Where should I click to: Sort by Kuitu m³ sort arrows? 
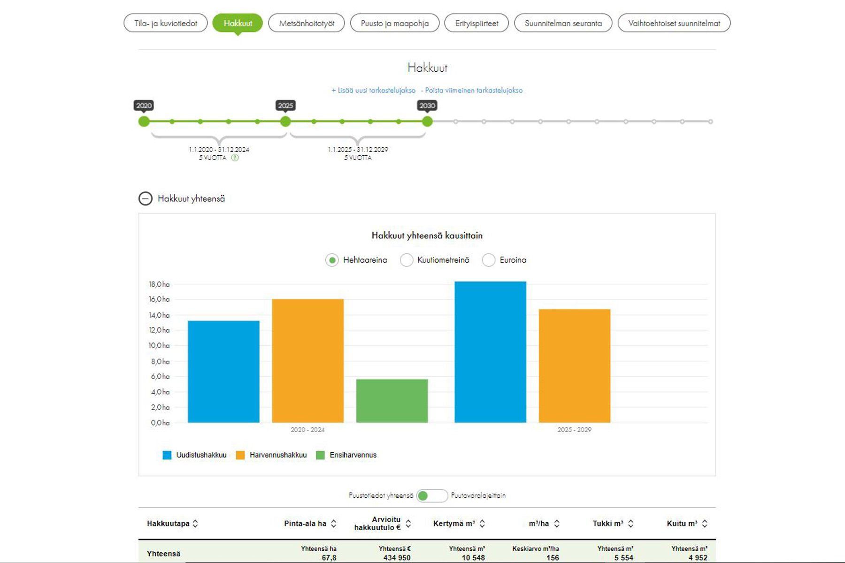[x=705, y=524]
